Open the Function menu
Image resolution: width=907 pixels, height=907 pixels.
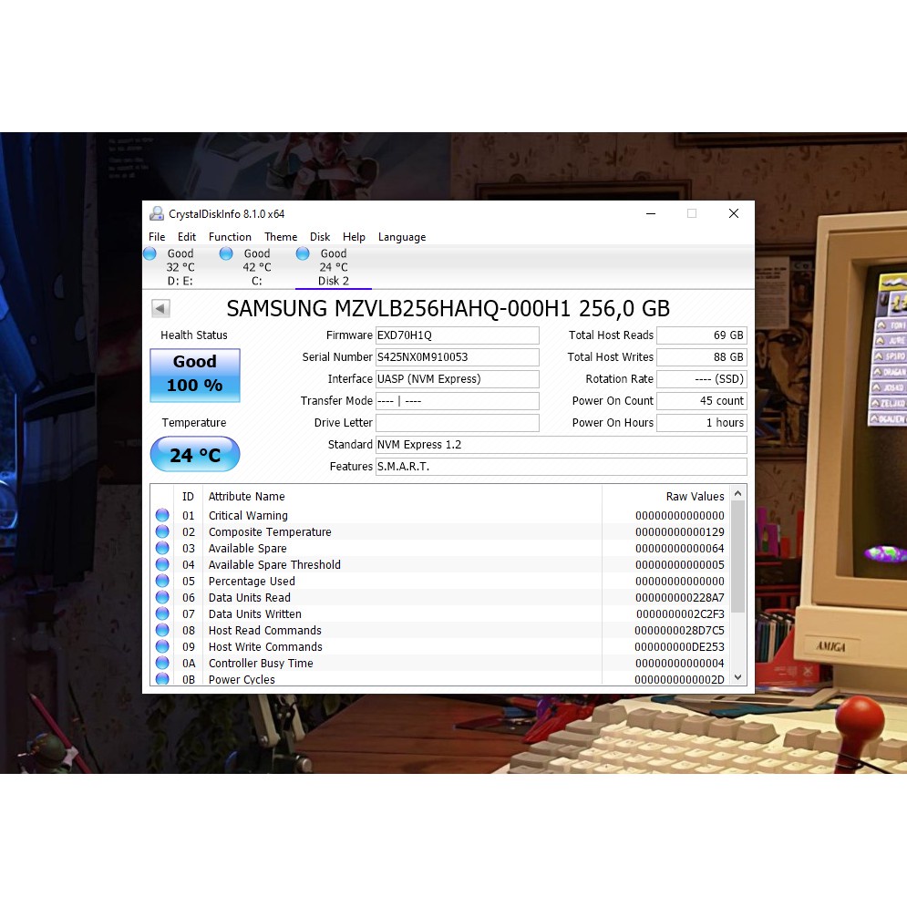click(x=230, y=237)
